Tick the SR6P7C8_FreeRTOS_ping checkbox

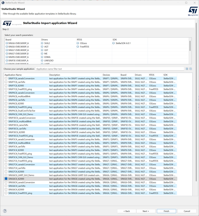pyautogui.click(x=6, y=89)
